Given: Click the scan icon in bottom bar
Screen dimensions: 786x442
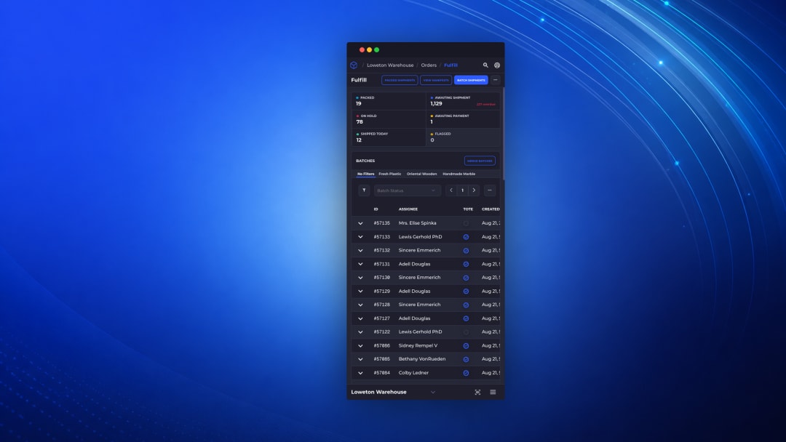Looking at the screenshot, I should point(477,393).
